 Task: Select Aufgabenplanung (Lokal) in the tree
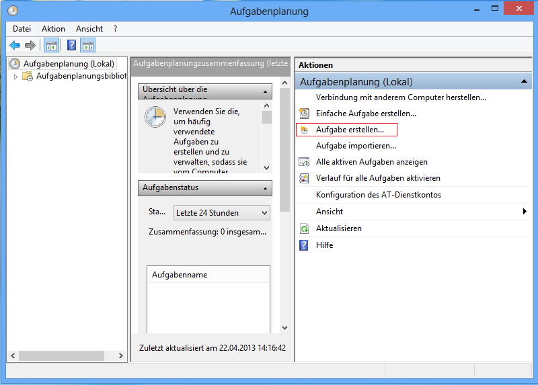tap(69, 64)
